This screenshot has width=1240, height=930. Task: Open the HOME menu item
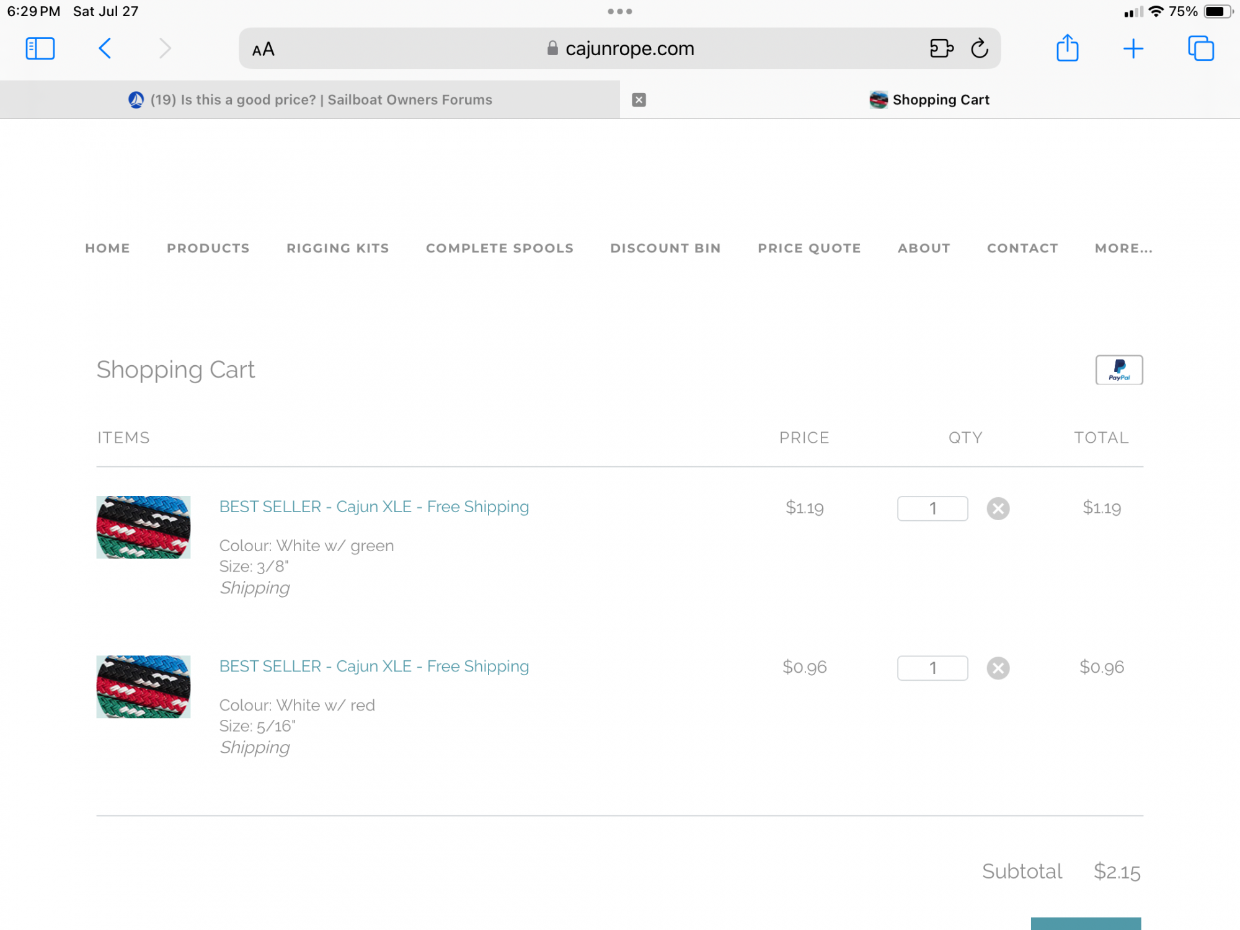coord(107,248)
